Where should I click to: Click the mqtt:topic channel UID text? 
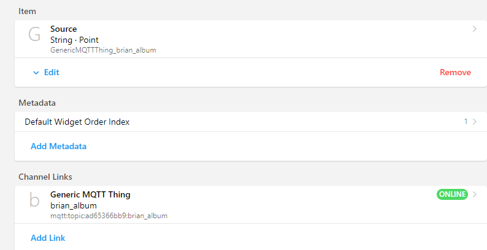click(109, 216)
